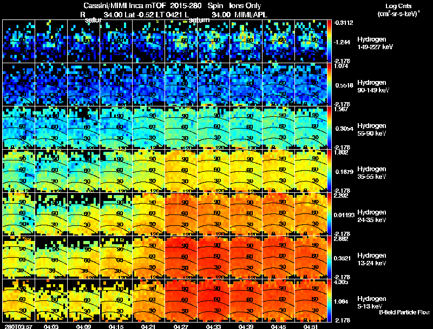Image resolution: width=433 pixels, height=329 pixels.
Task: Click the '2.202' color scale value
Action: [x=341, y=196]
